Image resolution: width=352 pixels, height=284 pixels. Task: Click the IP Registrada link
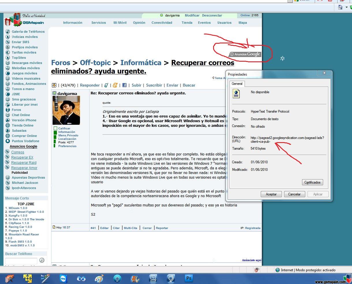tap(253, 228)
